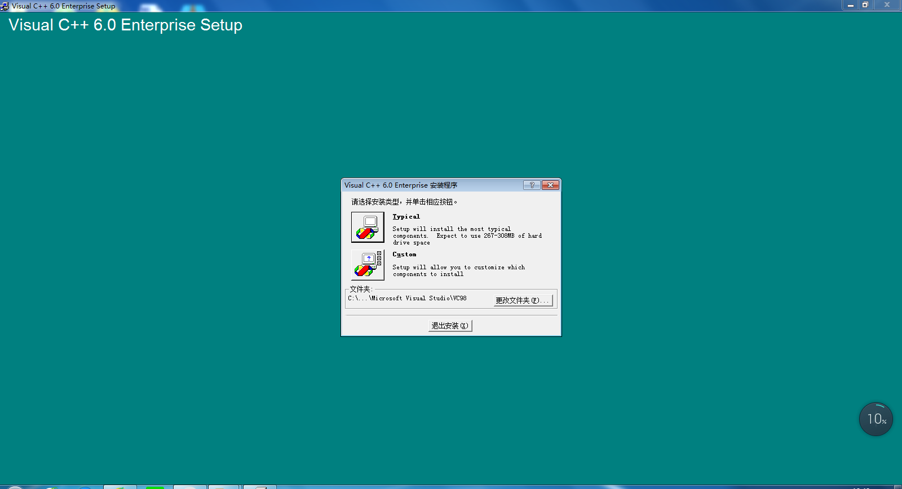Click the "Typical" heading text
Viewport: 902px width, 489px height.
tap(406, 216)
